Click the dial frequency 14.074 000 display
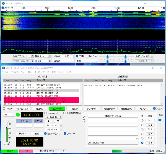Image resolution: width=166 pixels, height=154 pixels. pos(32,115)
